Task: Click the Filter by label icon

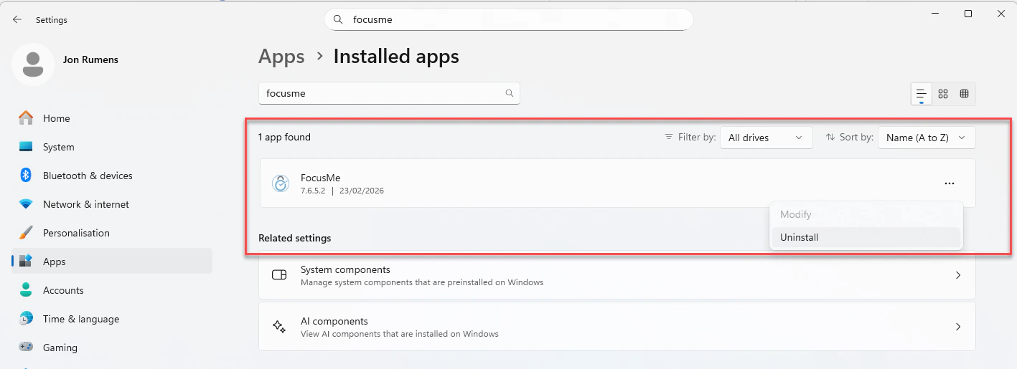Action: tap(669, 137)
